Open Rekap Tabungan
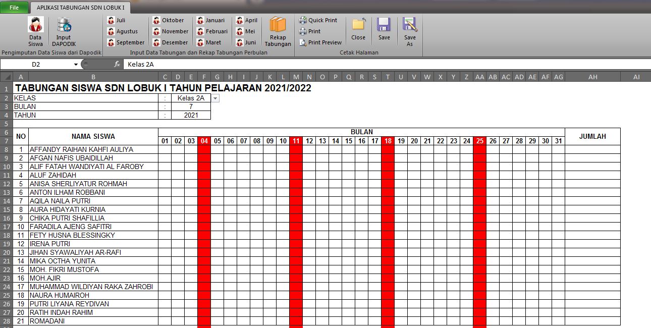The height and width of the screenshot is (328, 651). (278, 32)
